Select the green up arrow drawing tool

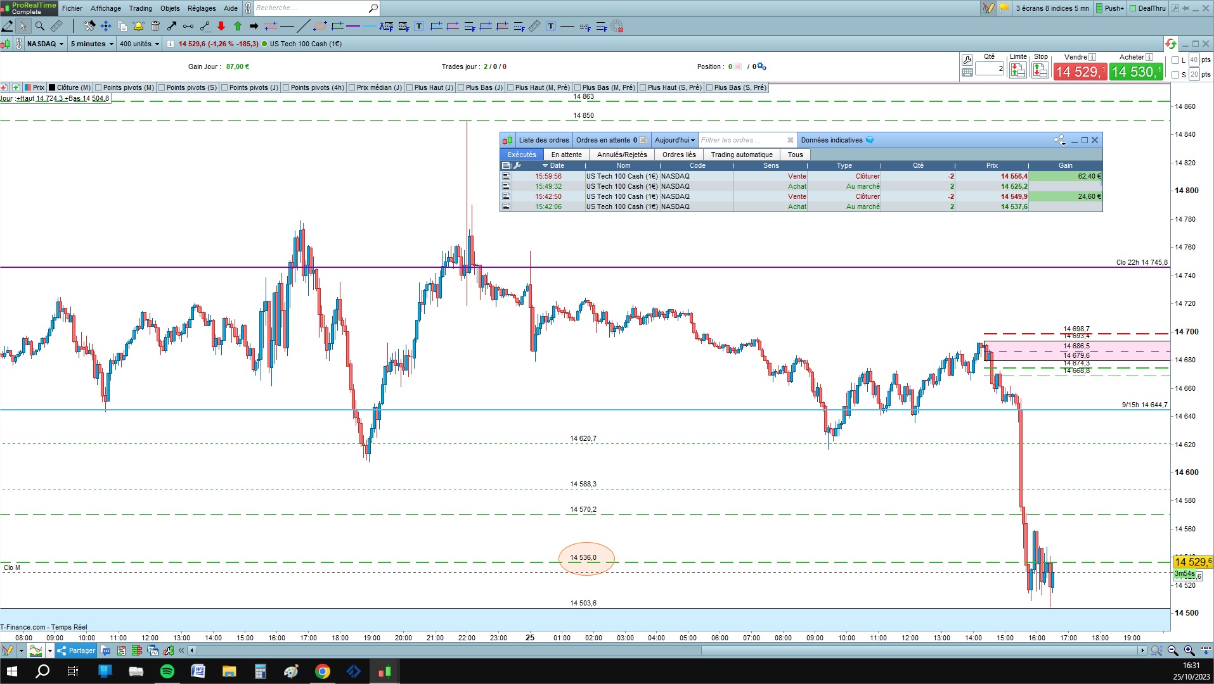point(238,26)
